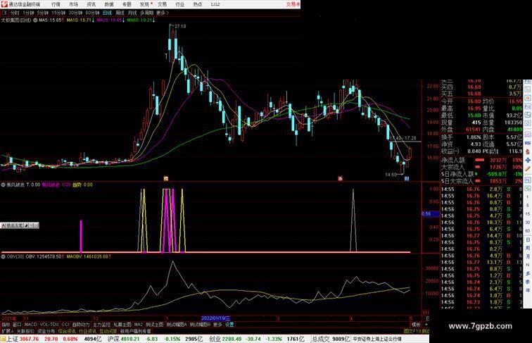Select the 主力监控 indicator tab
532x343 pixels.
click(x=101, y=325)
